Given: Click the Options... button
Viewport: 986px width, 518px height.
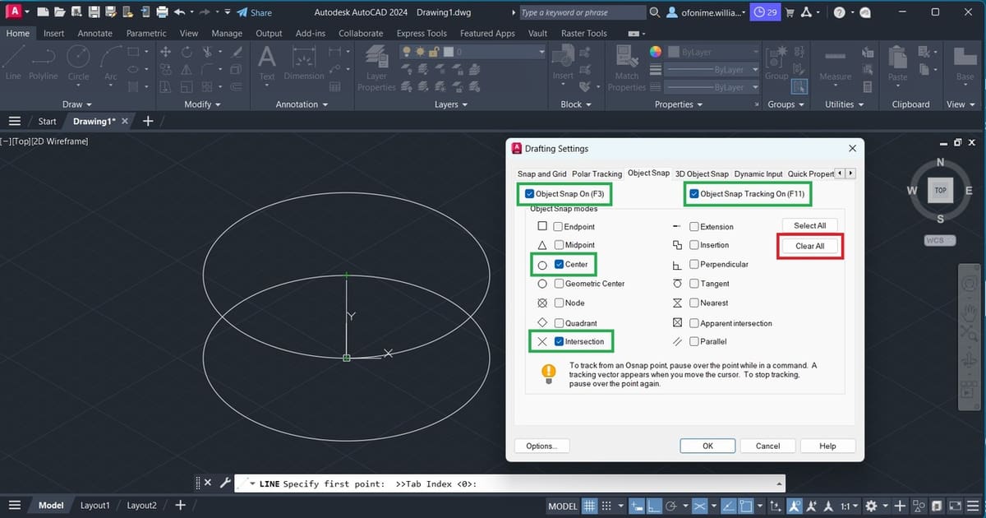Looking at the screenshot, I should click(541, 446).
